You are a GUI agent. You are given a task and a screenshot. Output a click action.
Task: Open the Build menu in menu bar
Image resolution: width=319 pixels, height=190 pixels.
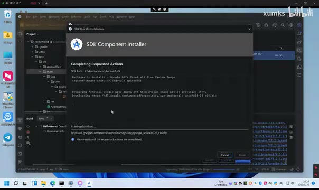pyautogui.click(x=87, y=17)
